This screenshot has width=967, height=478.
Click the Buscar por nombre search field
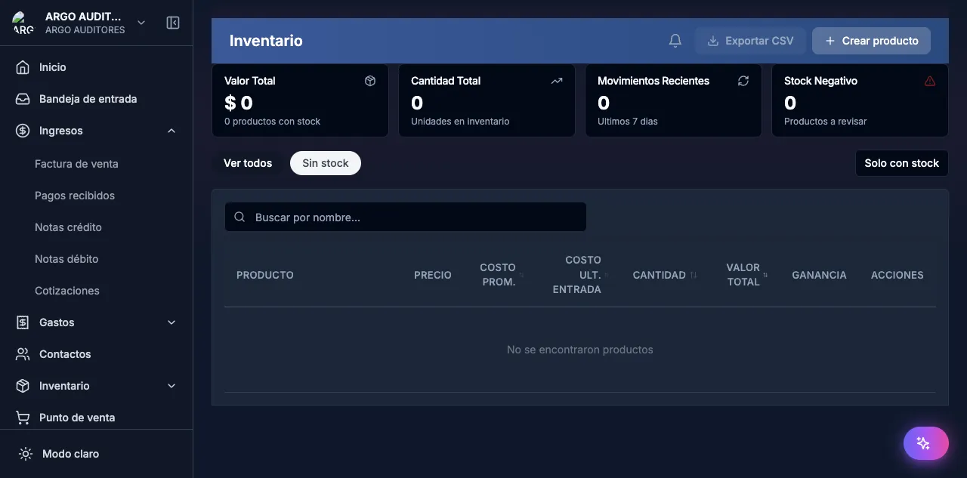click(405, 217)
